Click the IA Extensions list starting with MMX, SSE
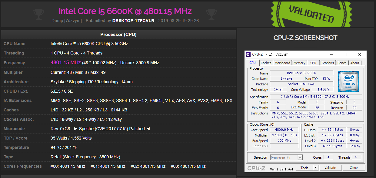Image resolution: width=376 pixels, height=178 pixels. (x=141, y=101)
